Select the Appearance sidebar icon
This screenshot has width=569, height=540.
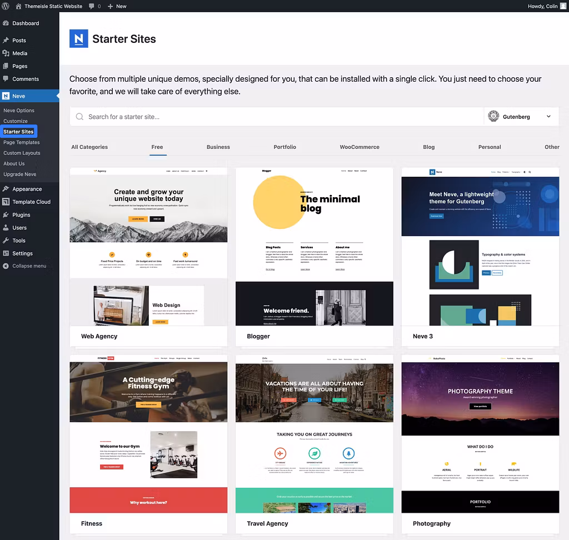tap(7, 188)
